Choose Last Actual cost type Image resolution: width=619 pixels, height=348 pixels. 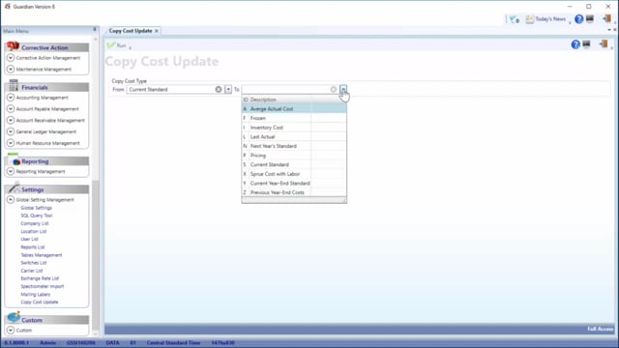(x=294, y=137)
